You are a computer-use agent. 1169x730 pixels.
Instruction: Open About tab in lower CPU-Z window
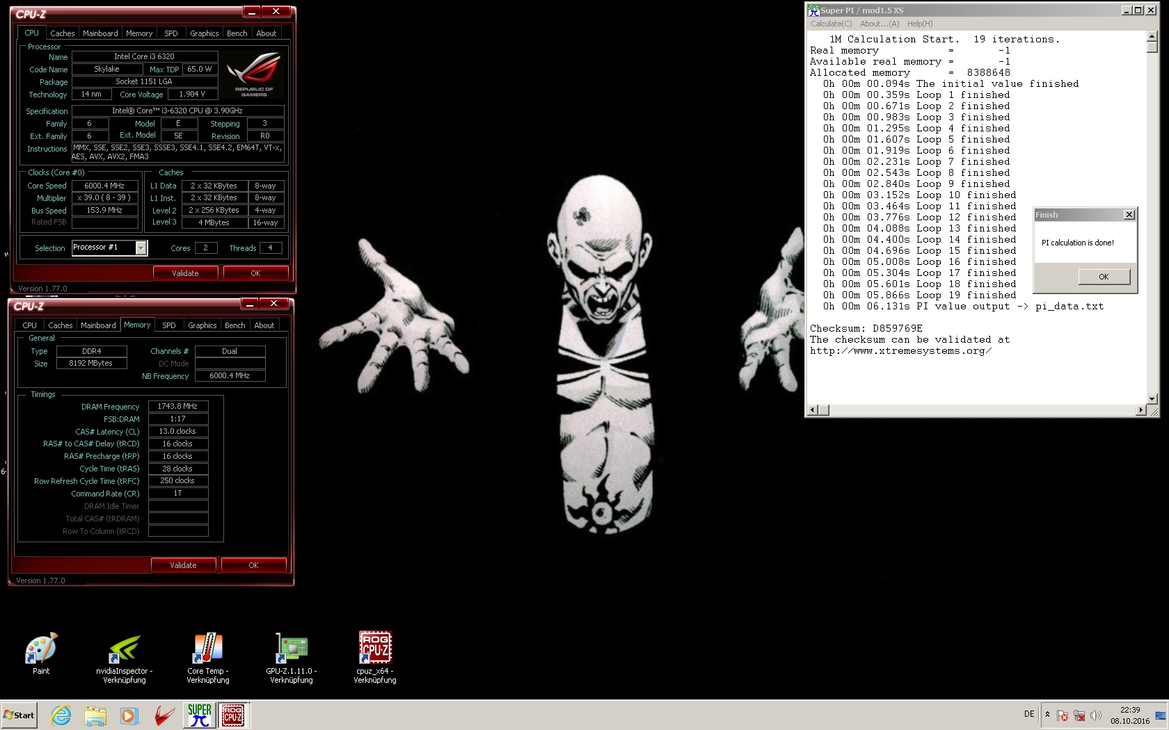point(264,325)
